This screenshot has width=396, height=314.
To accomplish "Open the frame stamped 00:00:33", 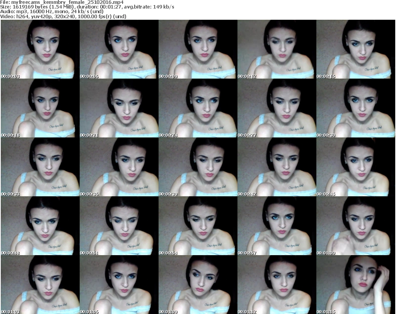I will tap(40, 167).
